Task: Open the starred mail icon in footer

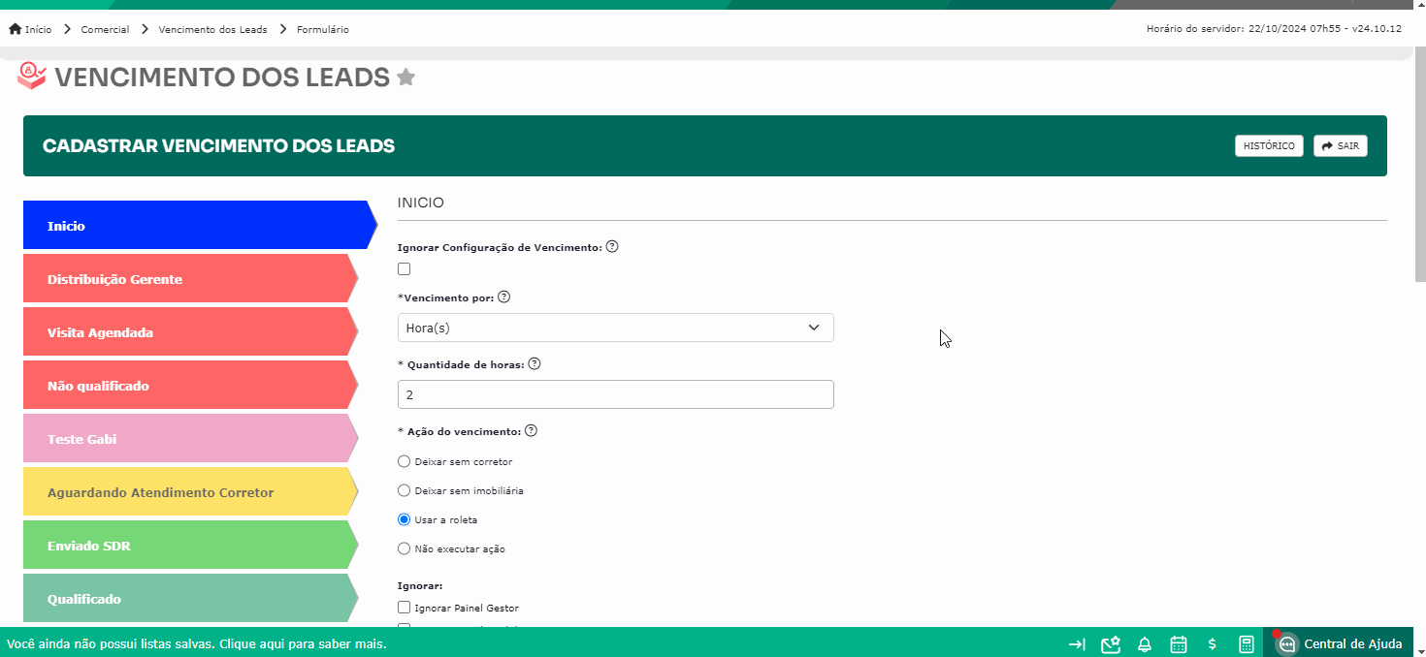Action: pos(1111,644)
